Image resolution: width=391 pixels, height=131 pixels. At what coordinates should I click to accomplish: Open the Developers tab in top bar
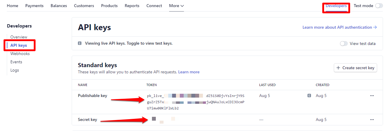[336, 6]
